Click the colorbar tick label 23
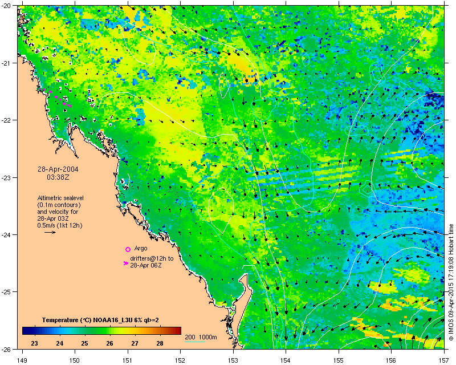Viewport: 456px width, 365px height. [x=34, y=343]
